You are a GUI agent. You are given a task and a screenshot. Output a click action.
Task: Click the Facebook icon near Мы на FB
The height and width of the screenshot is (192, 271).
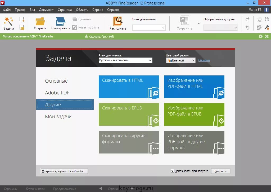266,10
